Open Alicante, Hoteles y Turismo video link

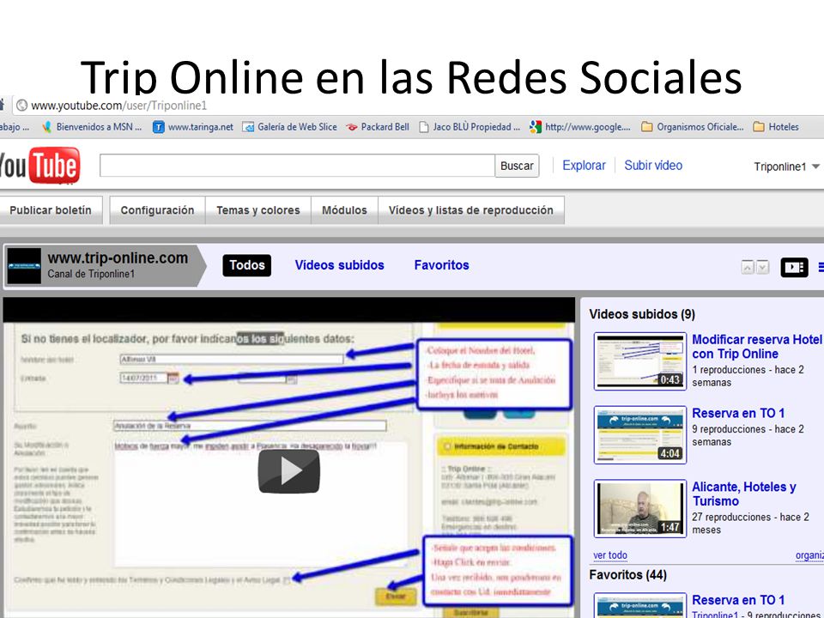tap(743, 494)
